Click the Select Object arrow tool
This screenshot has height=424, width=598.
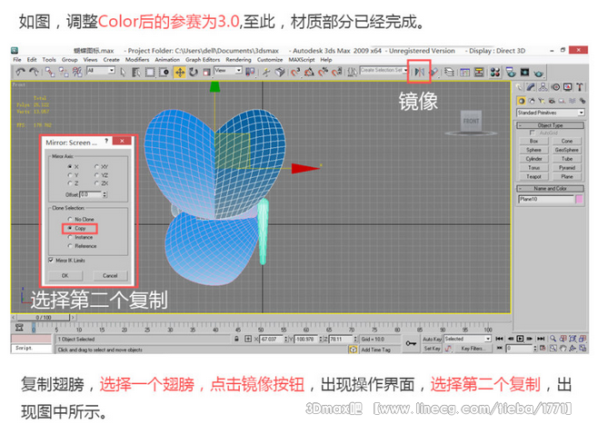pos(123,72)
